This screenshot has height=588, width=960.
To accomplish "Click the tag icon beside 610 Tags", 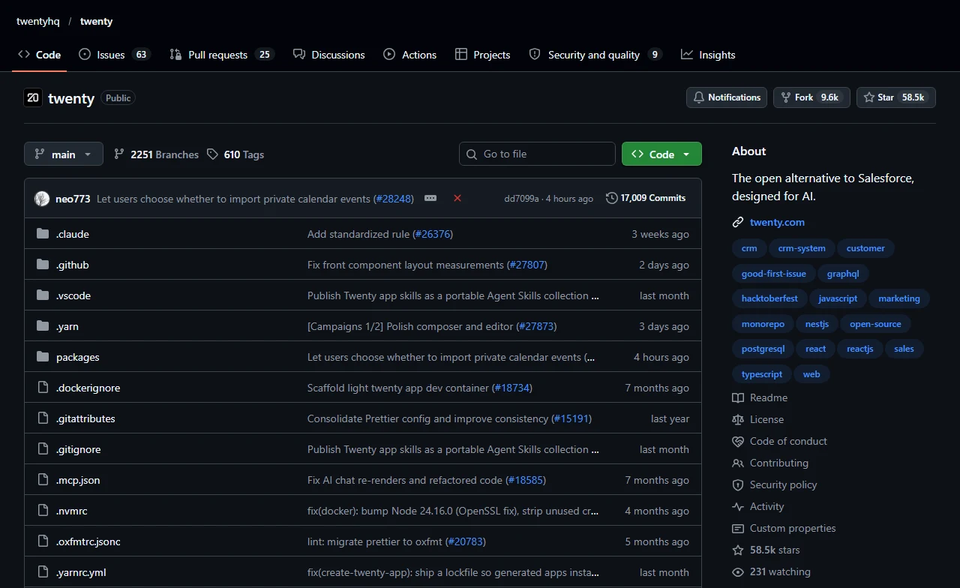I will click(213, 154).
